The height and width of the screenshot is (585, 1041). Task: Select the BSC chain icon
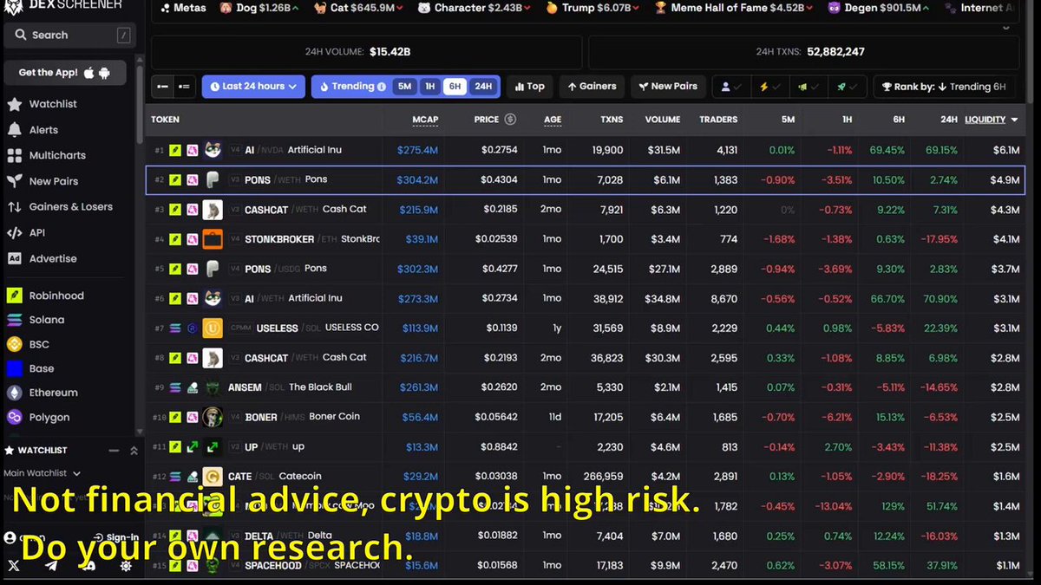tap(14, 344)
